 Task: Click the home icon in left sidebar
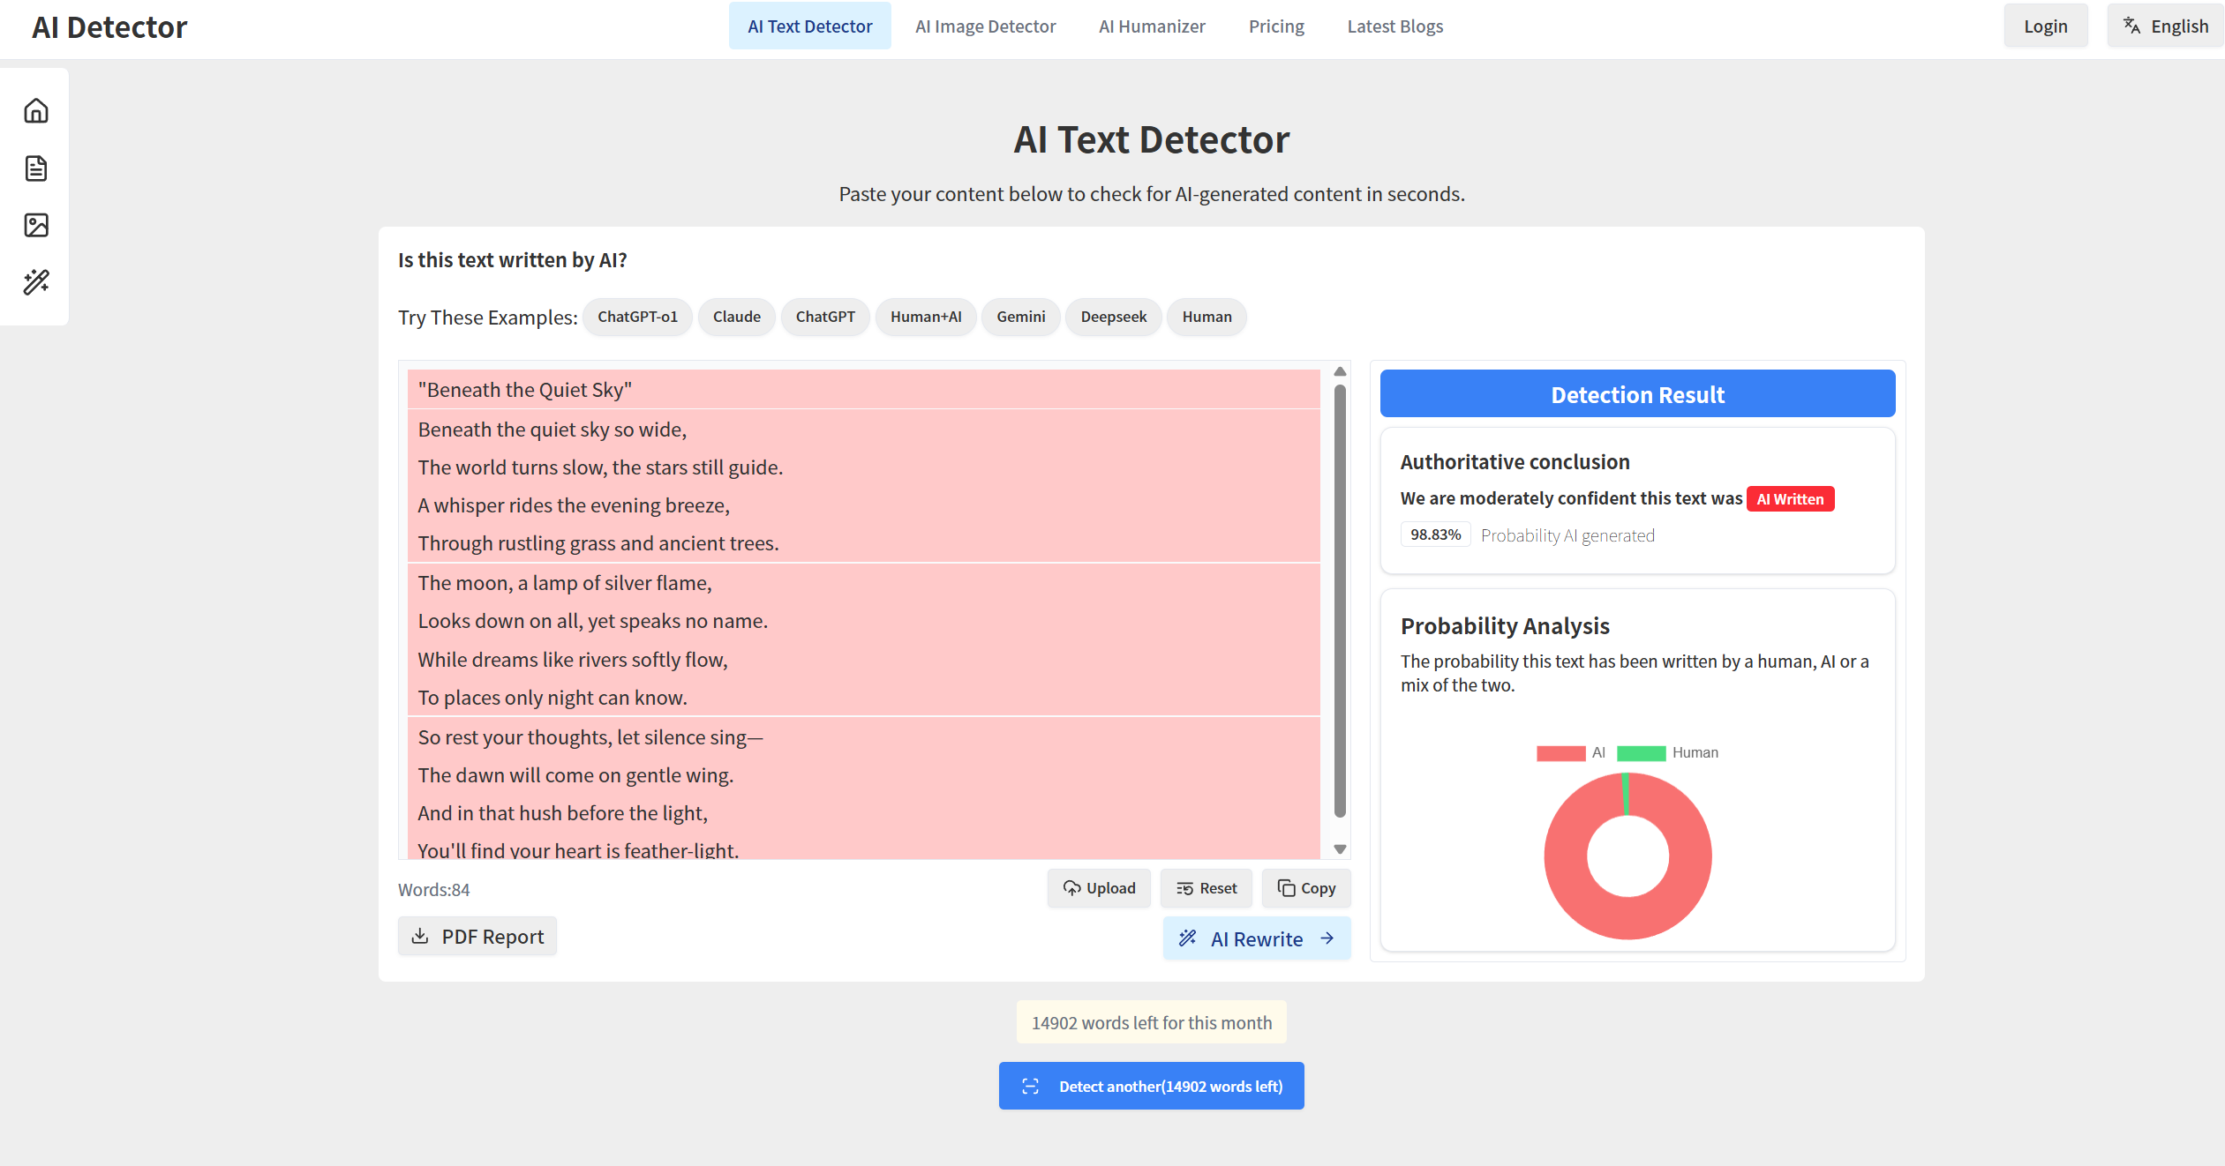pos(36,111)
